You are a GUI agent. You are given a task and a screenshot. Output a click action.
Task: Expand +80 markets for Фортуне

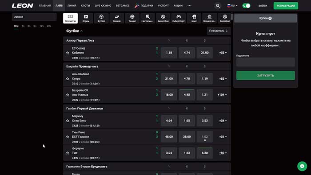pos(223,153)
